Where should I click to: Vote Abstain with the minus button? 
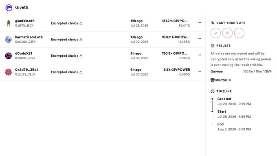(239, 33)
